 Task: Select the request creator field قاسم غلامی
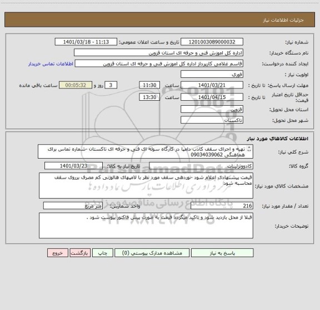point(159,63)
